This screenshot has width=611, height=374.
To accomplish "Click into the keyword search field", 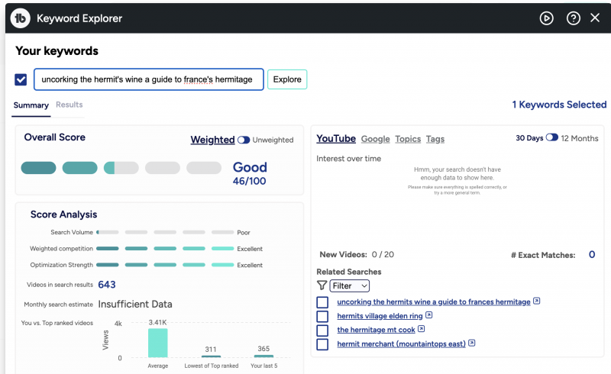I will point(148,79).
